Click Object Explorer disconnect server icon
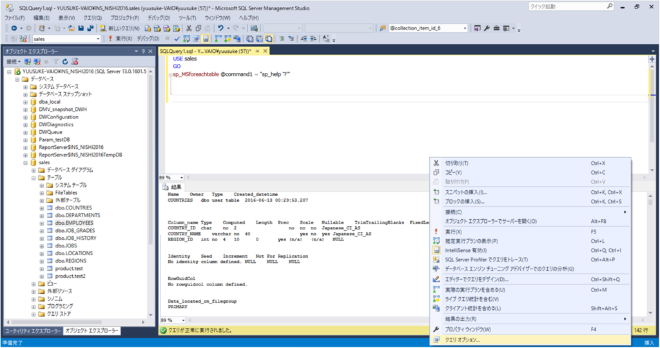 [37, 61]
